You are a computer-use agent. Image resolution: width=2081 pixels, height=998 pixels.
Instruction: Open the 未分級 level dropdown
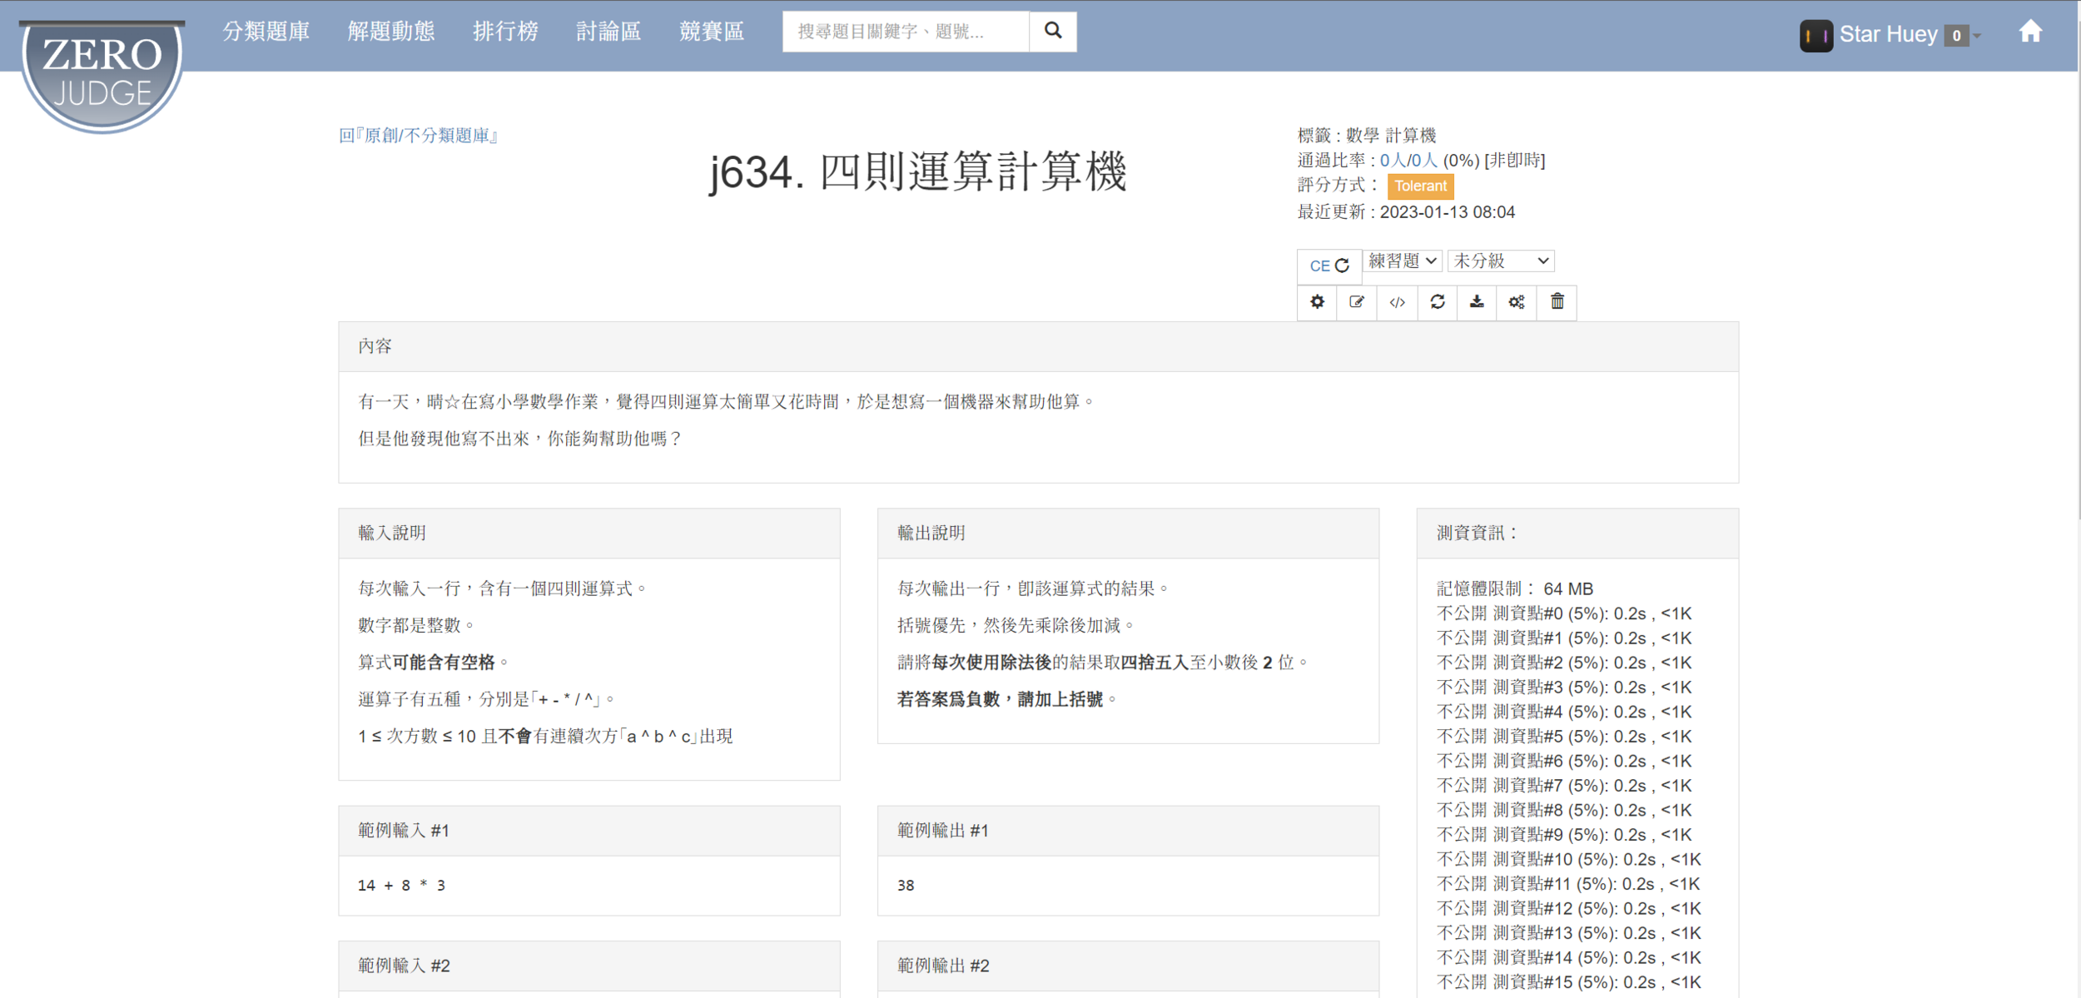click(1500, 261)
